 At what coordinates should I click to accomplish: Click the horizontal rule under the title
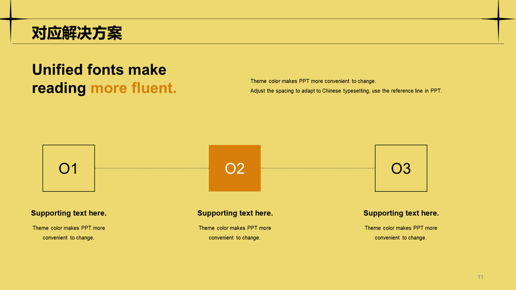pyautogui.click(x=258, y=43)
